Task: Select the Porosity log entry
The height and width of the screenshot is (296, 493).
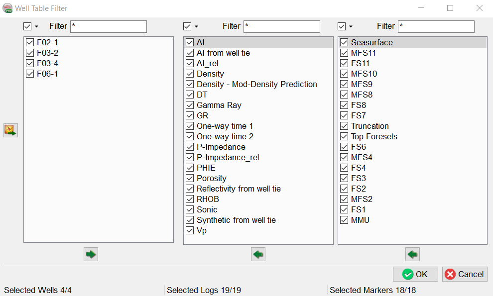Action: [212, 178]
